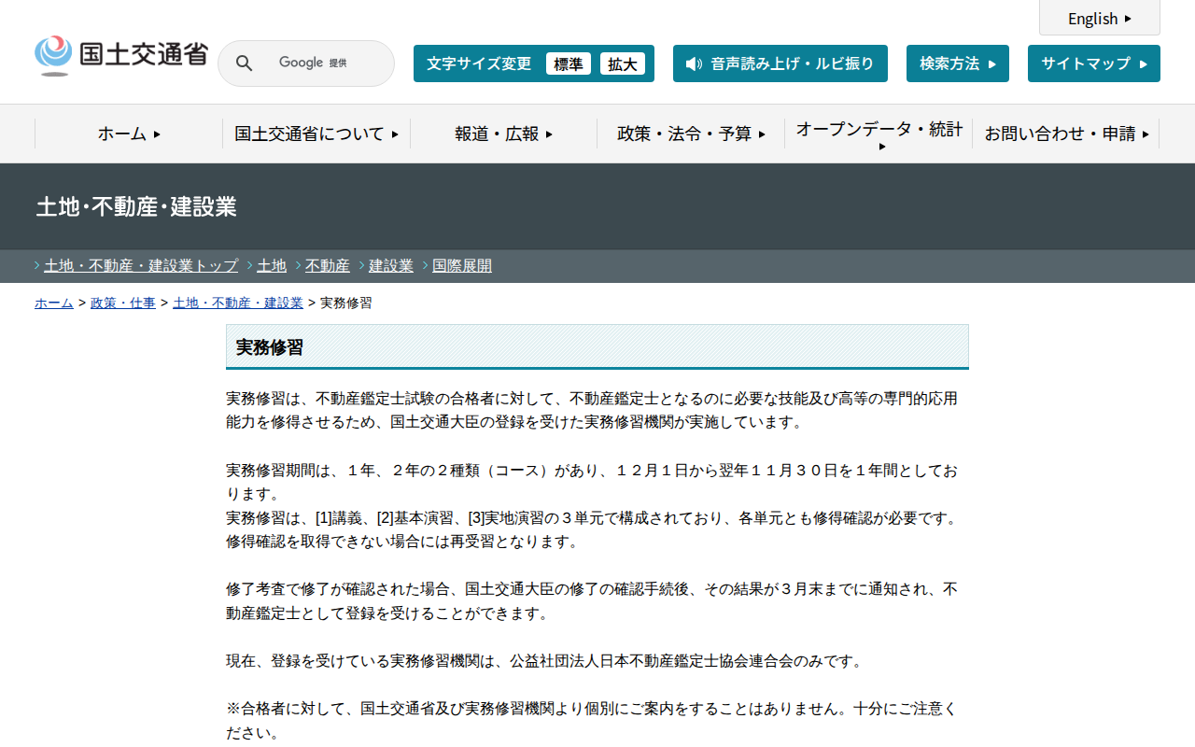Click the 実務修習 section heading
Viewport: 1195px width, 747px height.
pos(597,346)
